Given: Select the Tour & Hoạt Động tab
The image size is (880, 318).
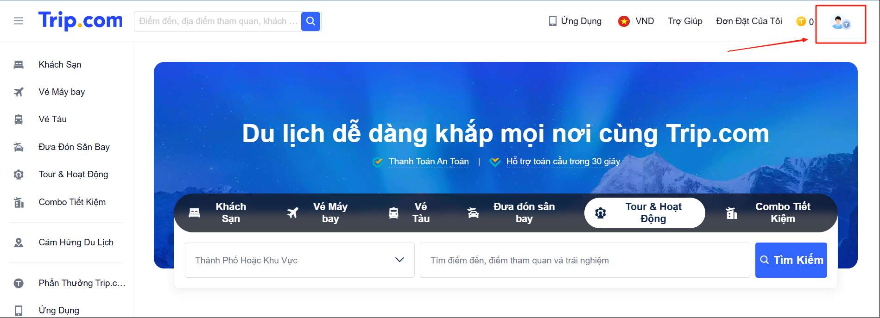Looking at the screenshot, I should (645, 213).
